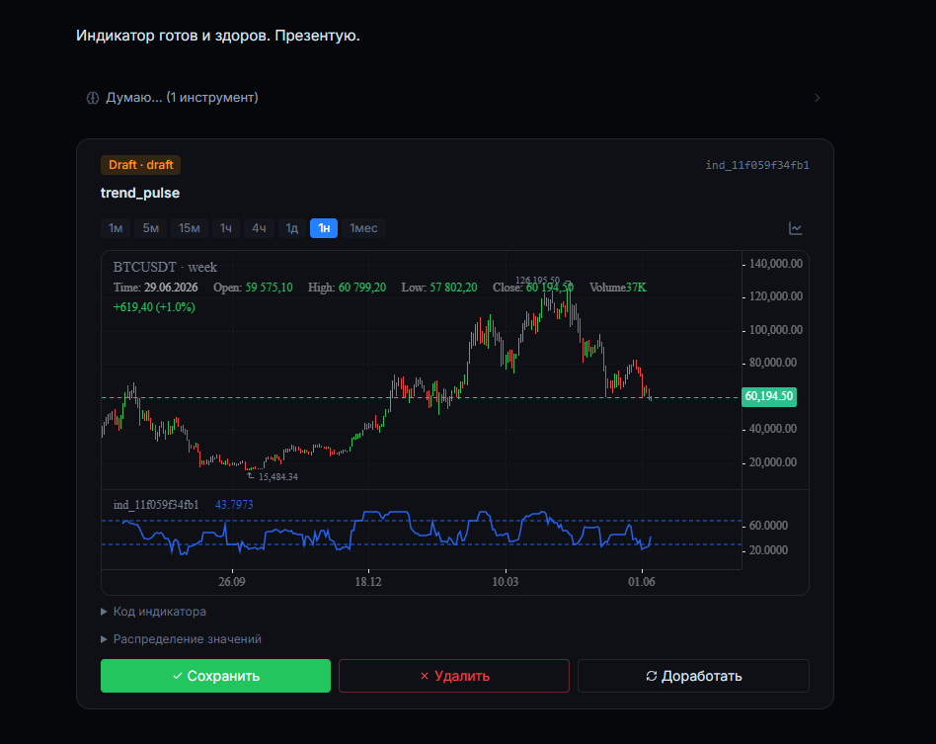Viewport: 936px width, 744px height.
Task: Click the Time value 29.06.2026
Action: (x=171, y=288)
